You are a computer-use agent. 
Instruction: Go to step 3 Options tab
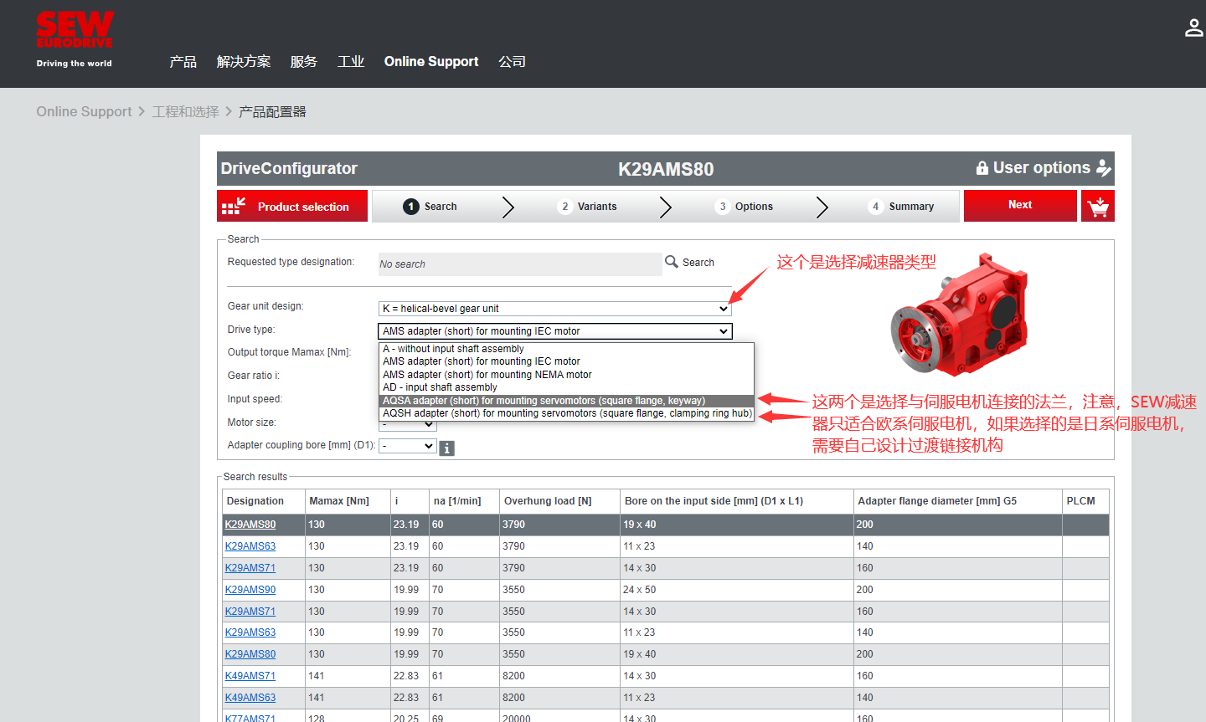pyautogui.click(x=745, y=207)
